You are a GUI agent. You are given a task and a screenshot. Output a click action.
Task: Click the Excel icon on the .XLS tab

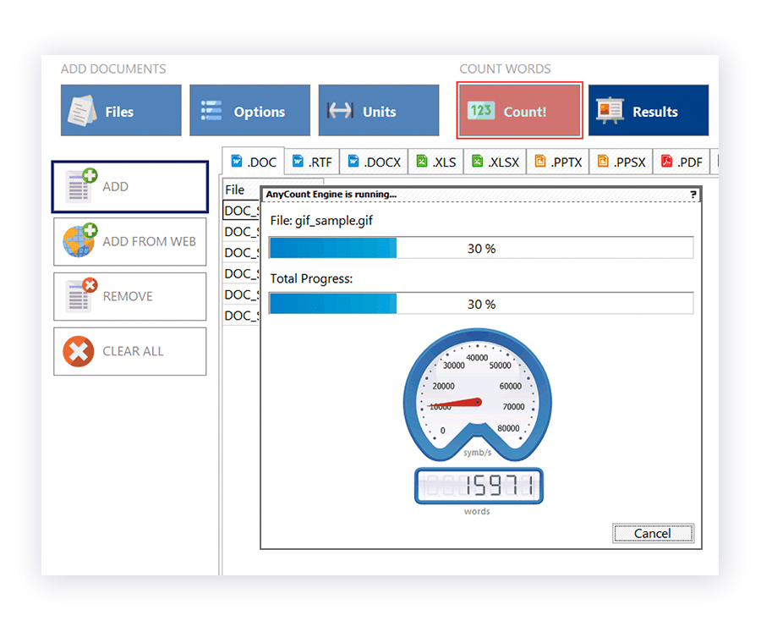(x=422, y=161)
